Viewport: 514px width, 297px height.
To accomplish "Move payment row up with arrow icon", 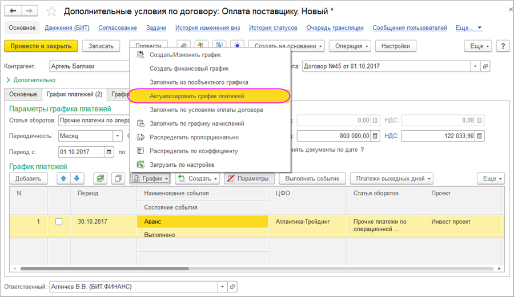I will (65, 179).
